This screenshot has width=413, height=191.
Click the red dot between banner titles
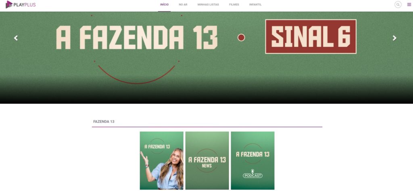(x=241, y=38)
